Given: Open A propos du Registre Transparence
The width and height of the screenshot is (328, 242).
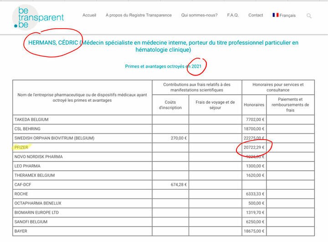Looking at the screenshot, I should click(x=138, y=15).
